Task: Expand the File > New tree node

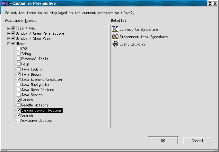Action: pyautogui.click(x=9, y=28)
